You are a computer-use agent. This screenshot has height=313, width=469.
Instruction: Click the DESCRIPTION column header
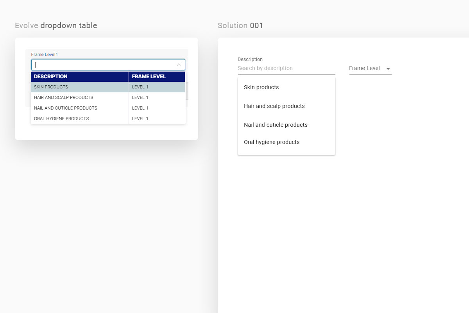tap(80, 77)
